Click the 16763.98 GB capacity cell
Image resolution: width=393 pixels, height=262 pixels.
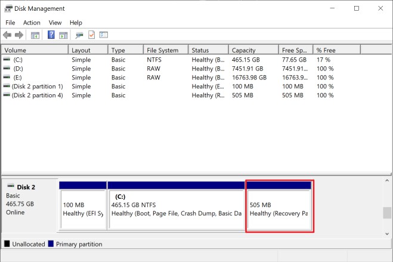[249, 78]
